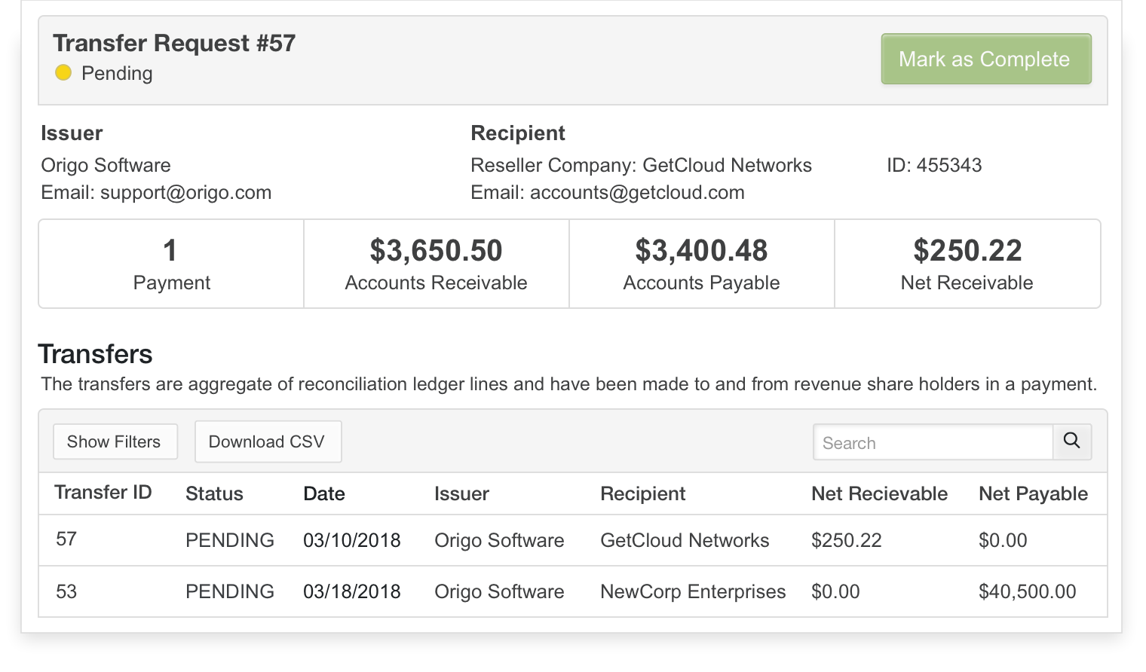Image resolution: width=1146 pixels, height=672 pixels.
Task: Click the Status column header
Action: click(x=214, y=493)
